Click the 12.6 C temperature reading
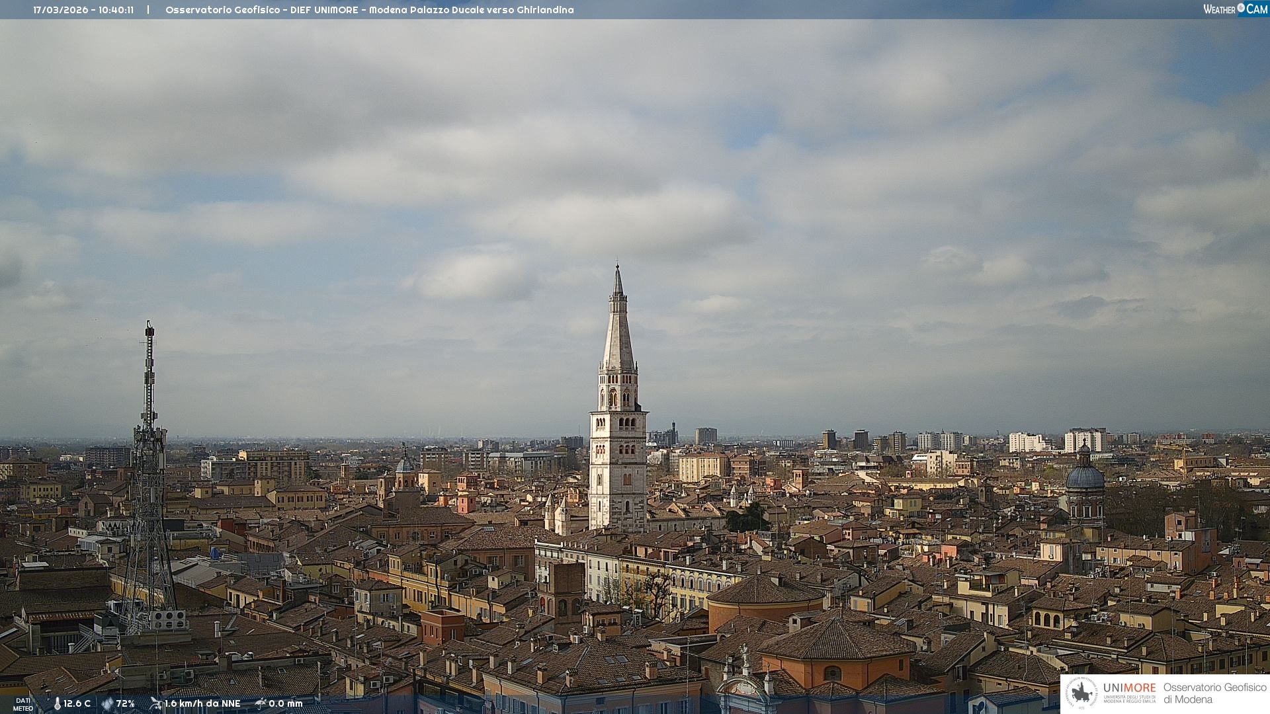 (x=77, y=704)
